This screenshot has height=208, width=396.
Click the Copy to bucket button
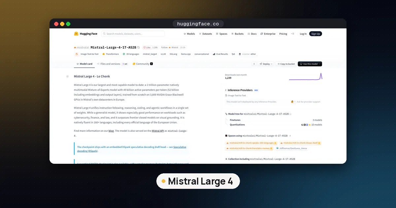pos(286,64)
